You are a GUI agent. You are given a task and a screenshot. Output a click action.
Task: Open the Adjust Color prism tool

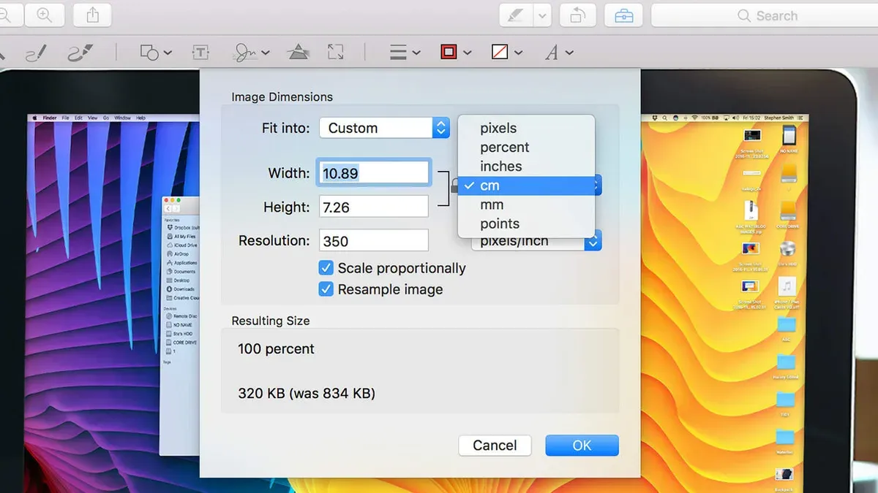pos(298,53)
